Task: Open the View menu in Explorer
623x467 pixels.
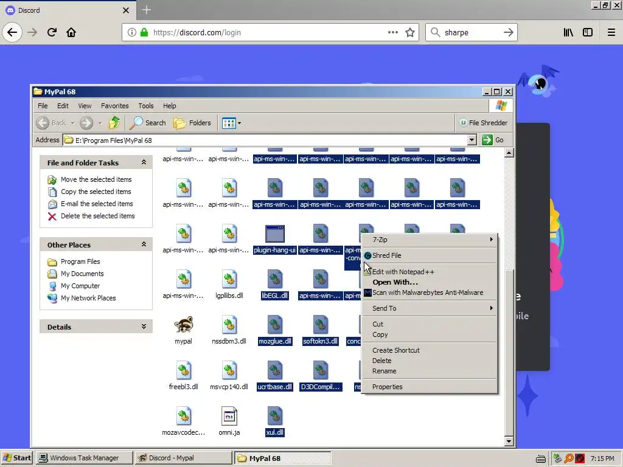Action: 85,106
